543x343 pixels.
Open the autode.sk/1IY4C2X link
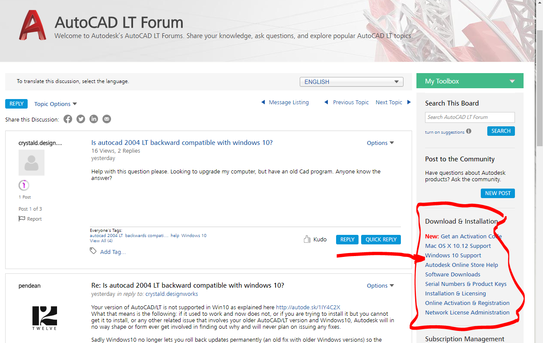[308, 308]
